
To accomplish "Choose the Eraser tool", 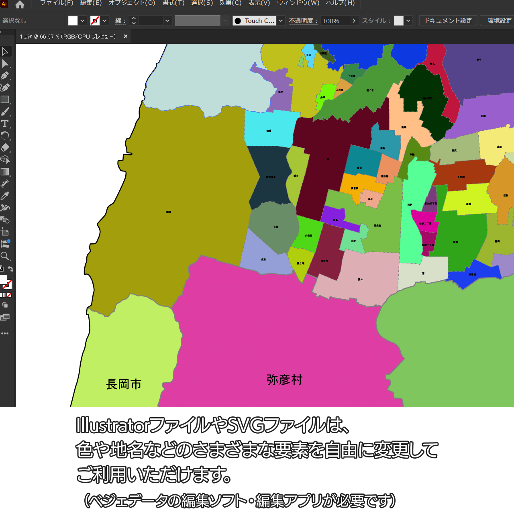I will pos(5,147).
